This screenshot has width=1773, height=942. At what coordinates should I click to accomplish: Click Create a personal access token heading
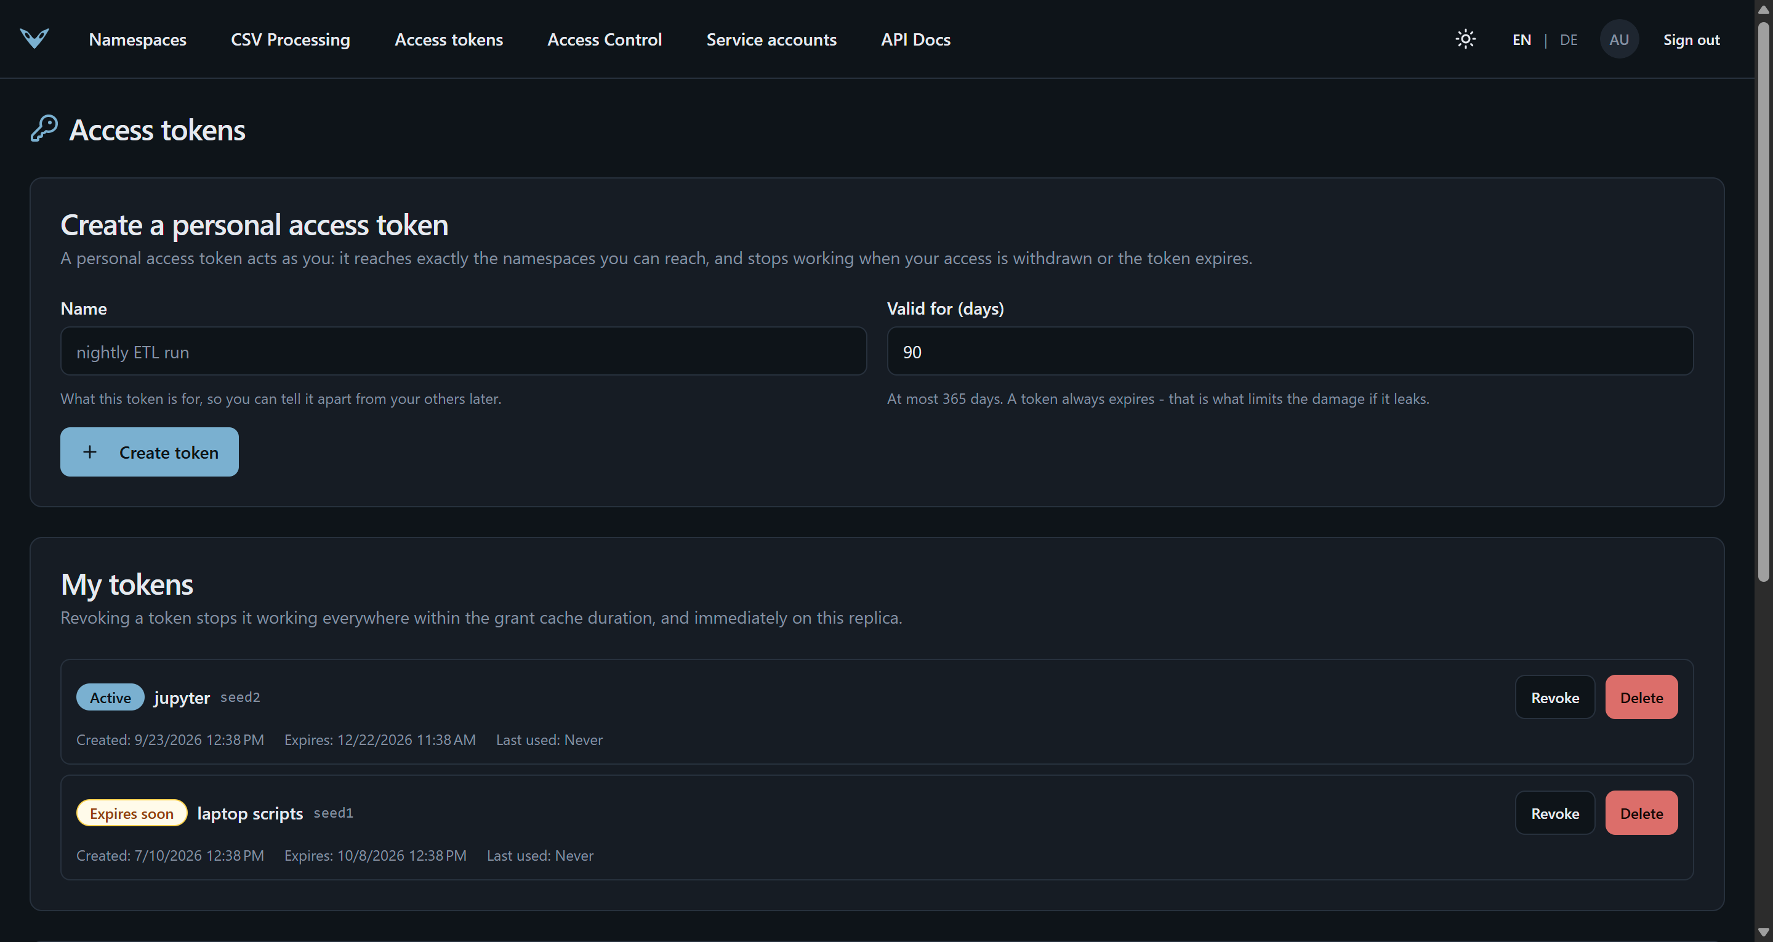coord(254,225)
